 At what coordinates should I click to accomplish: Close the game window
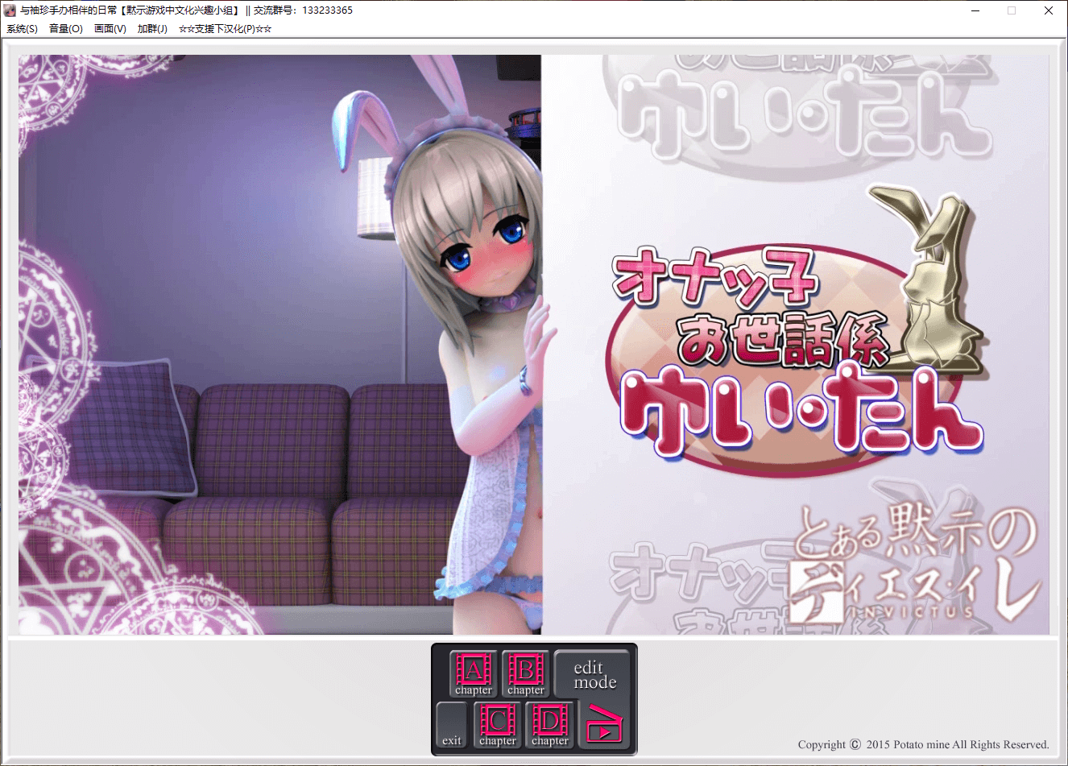1049,10
